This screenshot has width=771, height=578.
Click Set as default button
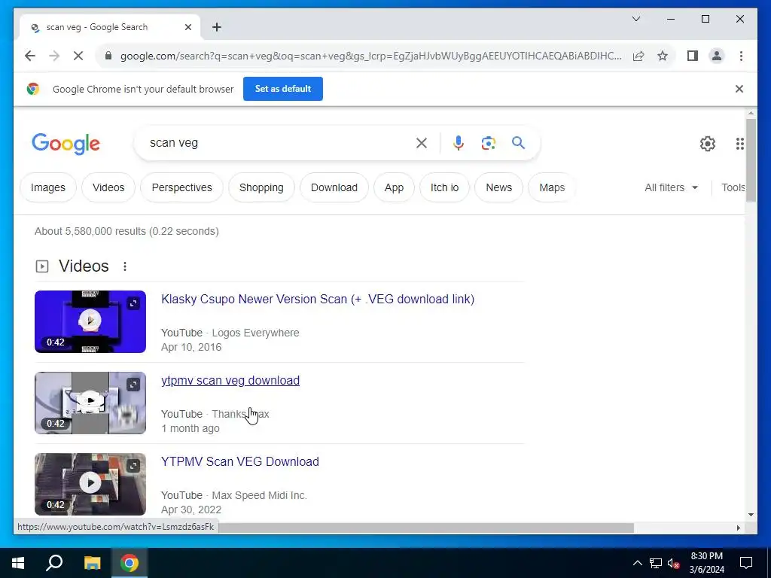pos(283,89)
